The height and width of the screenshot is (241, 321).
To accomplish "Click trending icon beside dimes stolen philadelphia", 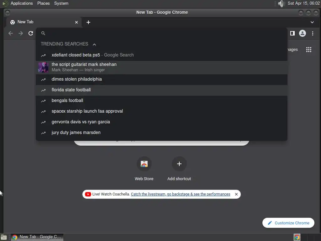I will [x=43, y=79].
